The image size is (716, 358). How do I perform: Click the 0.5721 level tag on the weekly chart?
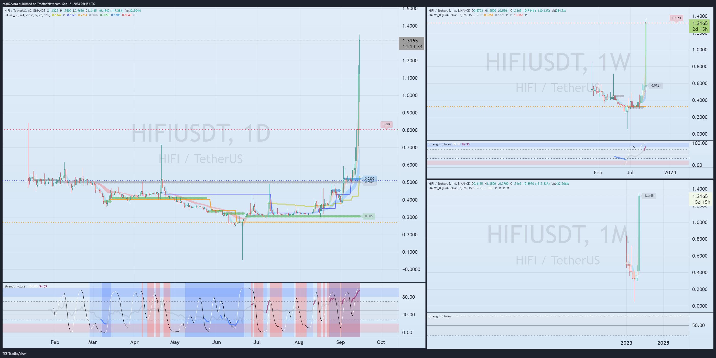[656, 86]
